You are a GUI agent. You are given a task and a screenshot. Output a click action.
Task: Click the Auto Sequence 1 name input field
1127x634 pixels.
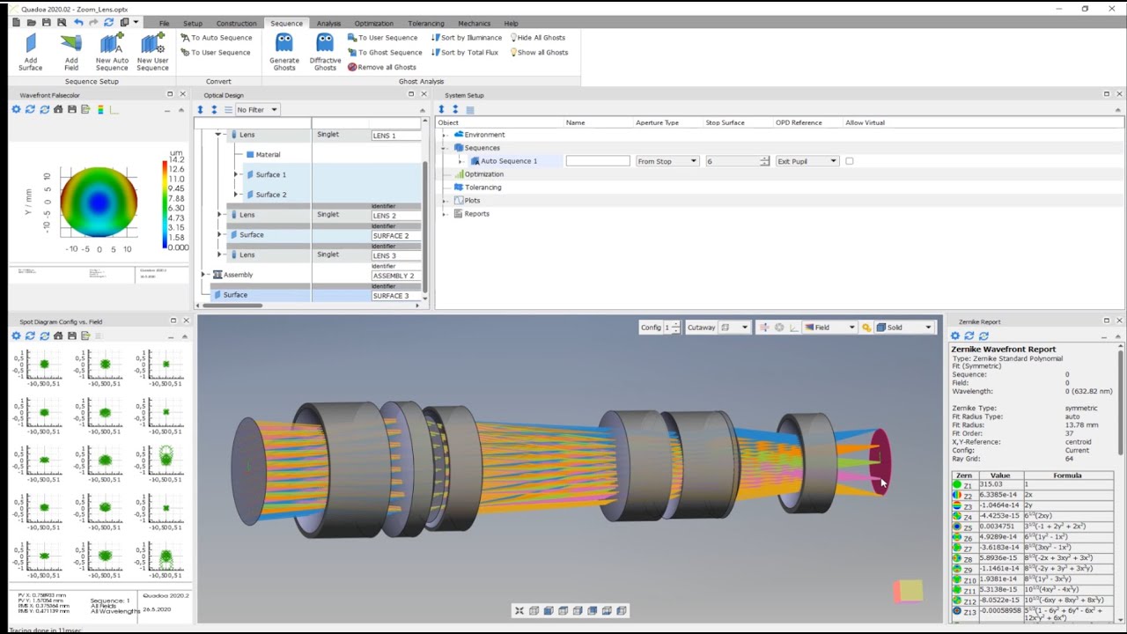[598, 161]
